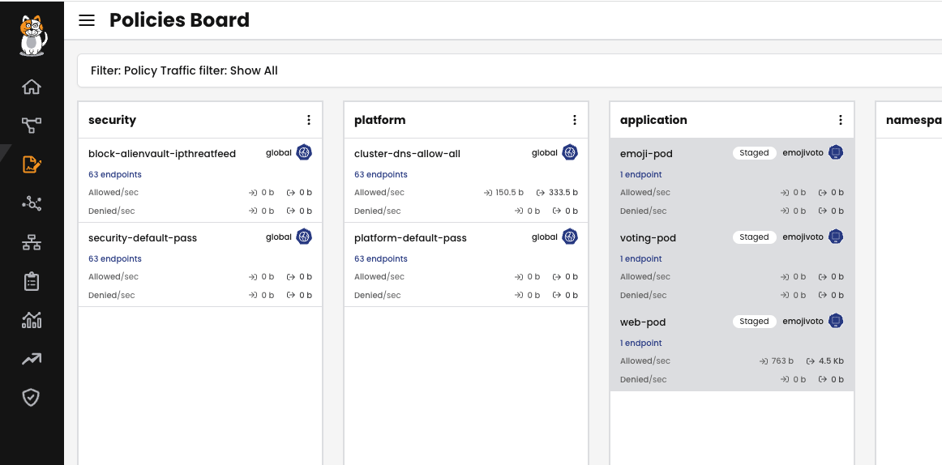Click the Policies Board page title
The height and width of the screenshot is (465, 942).
(179, 19)
